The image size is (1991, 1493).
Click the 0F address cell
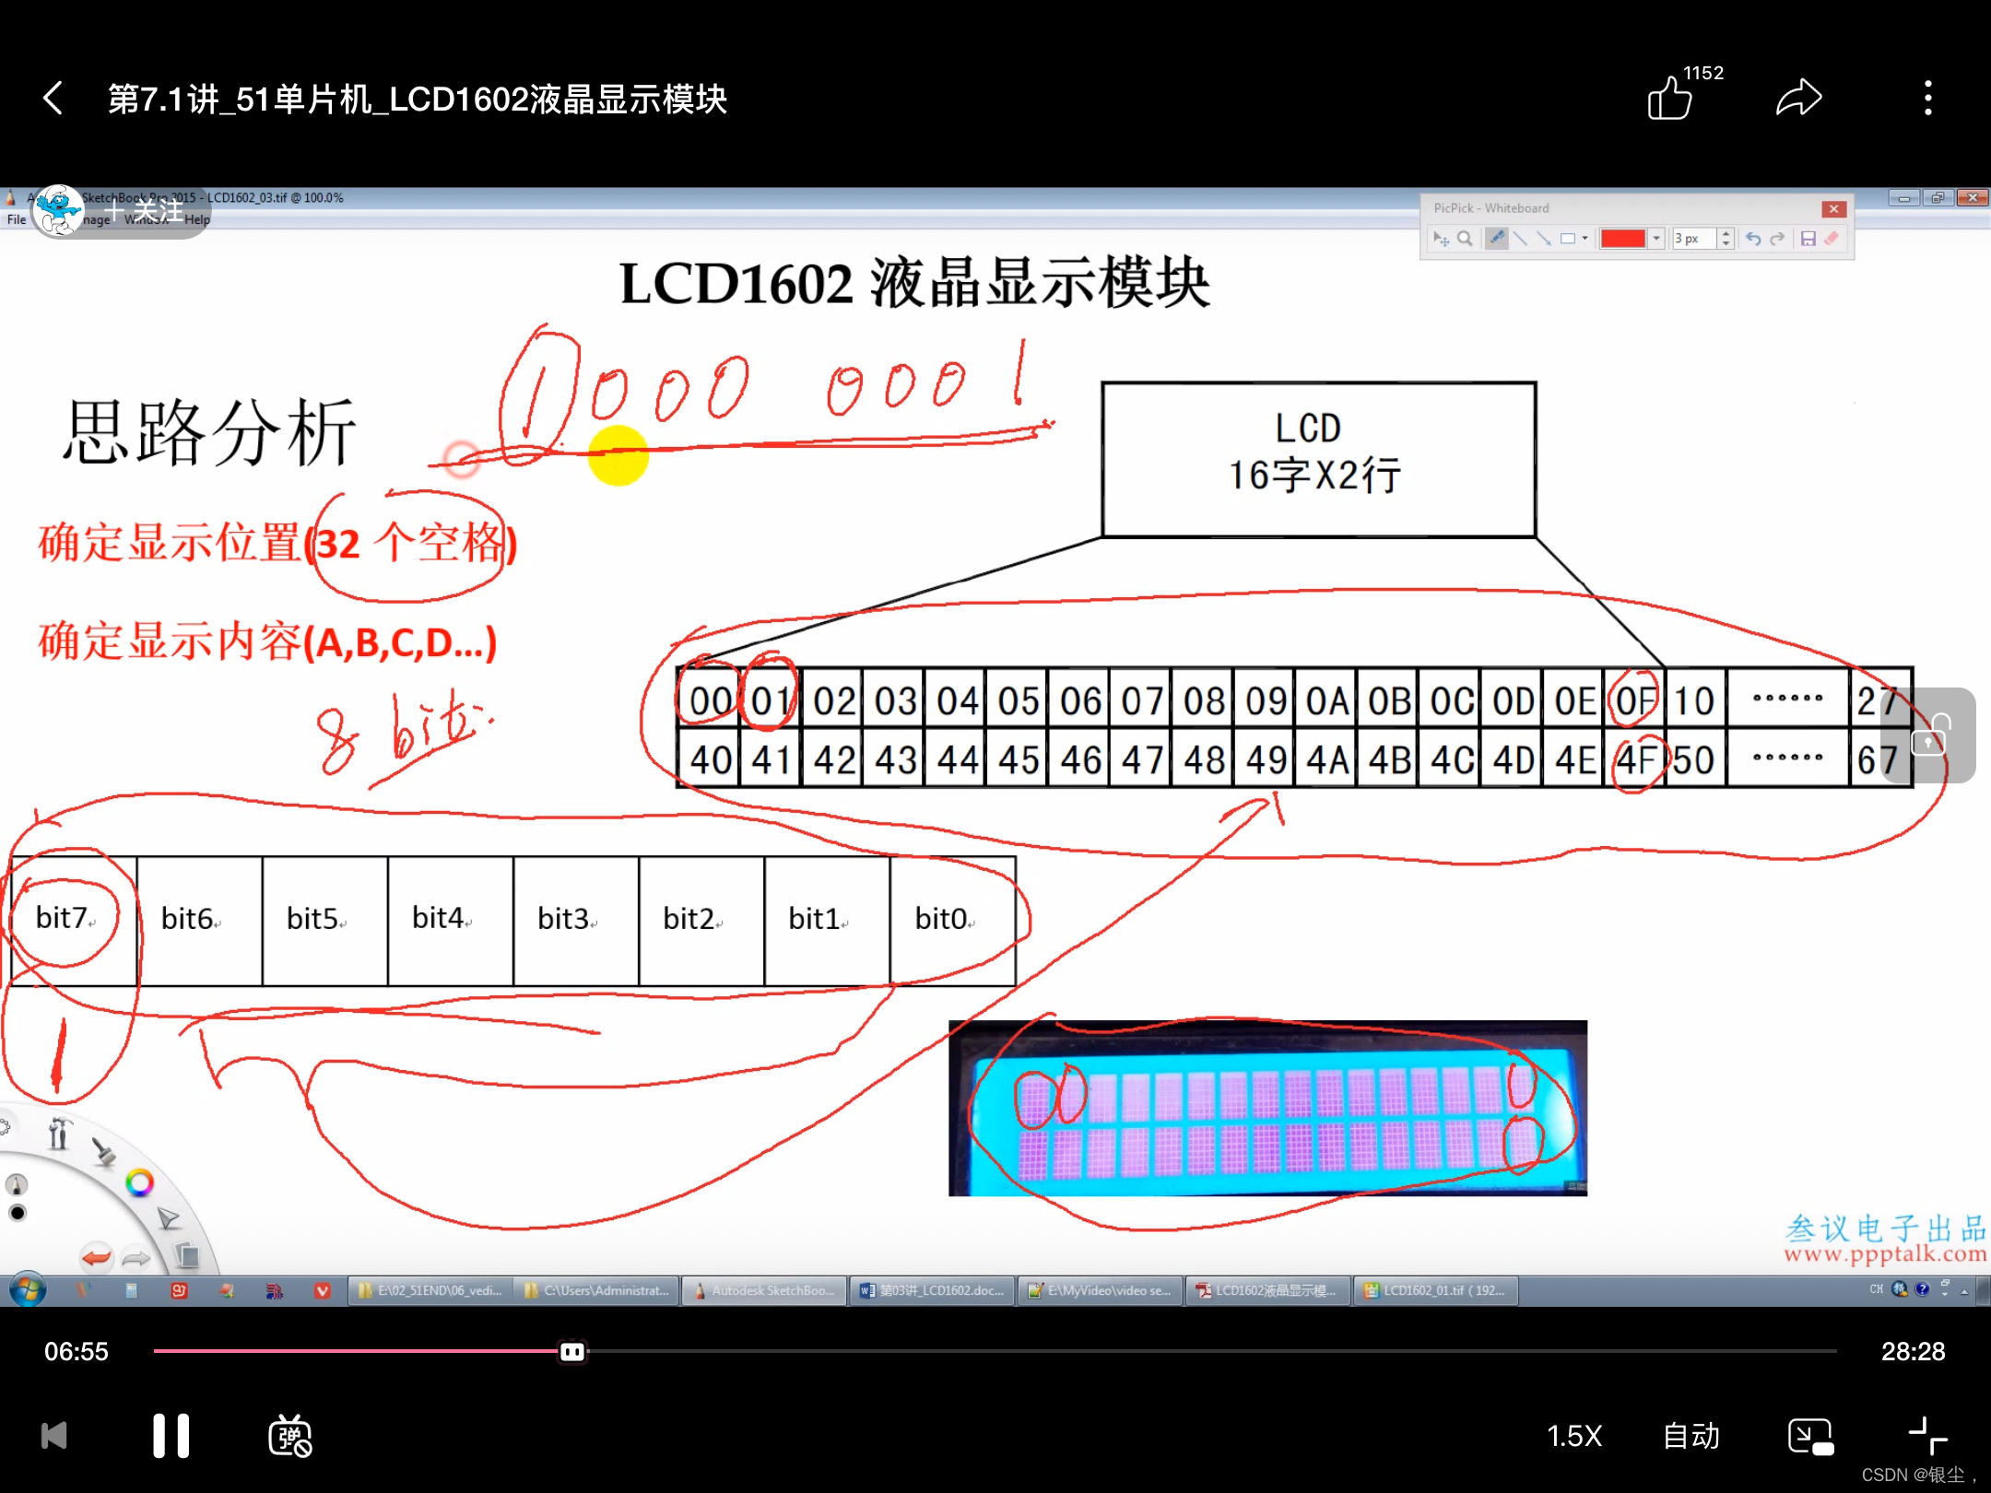(1634, 700)
